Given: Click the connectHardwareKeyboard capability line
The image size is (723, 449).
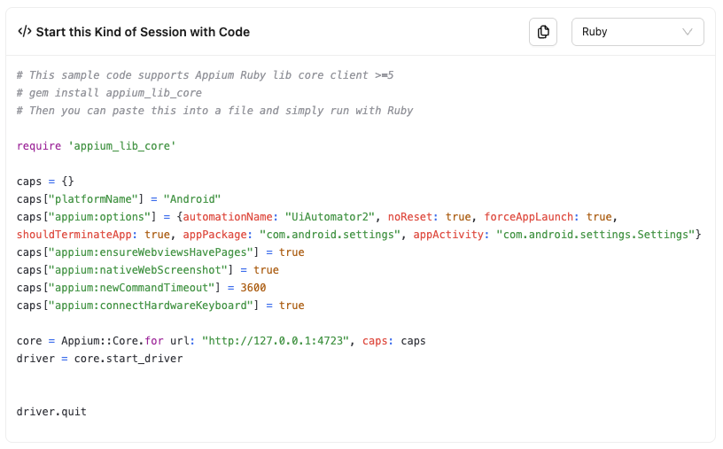Looking at the screenshot, I should (160, 306).
